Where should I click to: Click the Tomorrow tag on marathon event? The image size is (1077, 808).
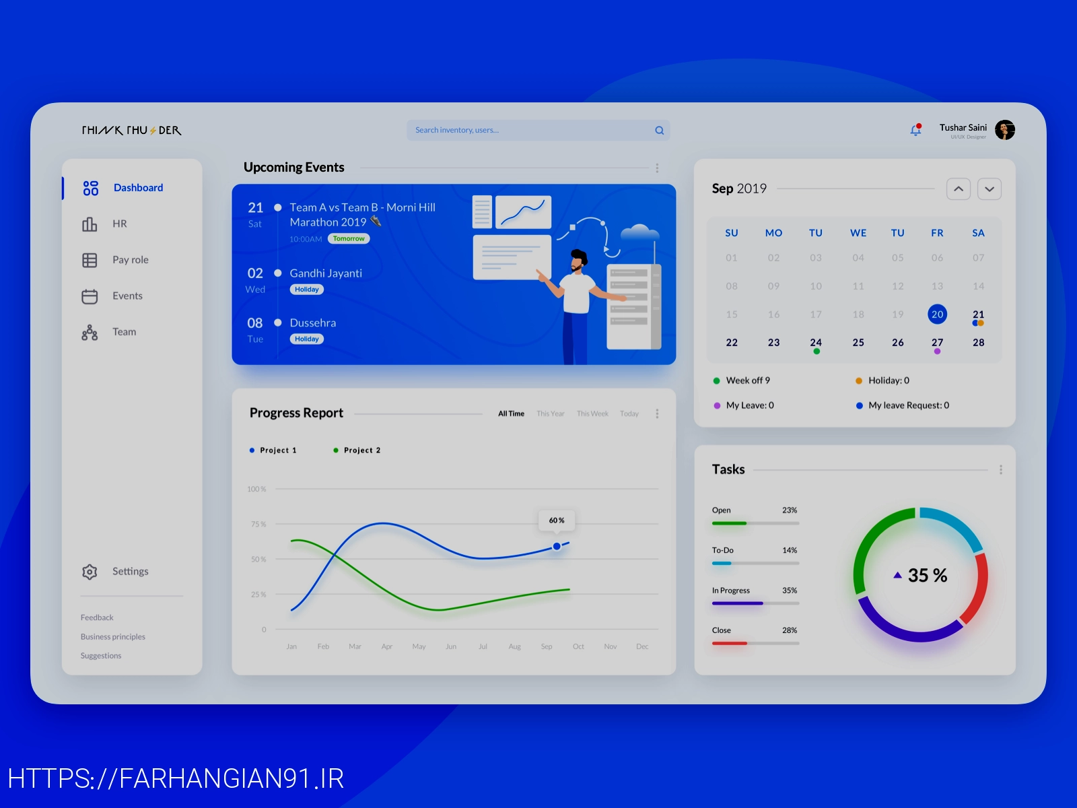[x=349, y=238]
